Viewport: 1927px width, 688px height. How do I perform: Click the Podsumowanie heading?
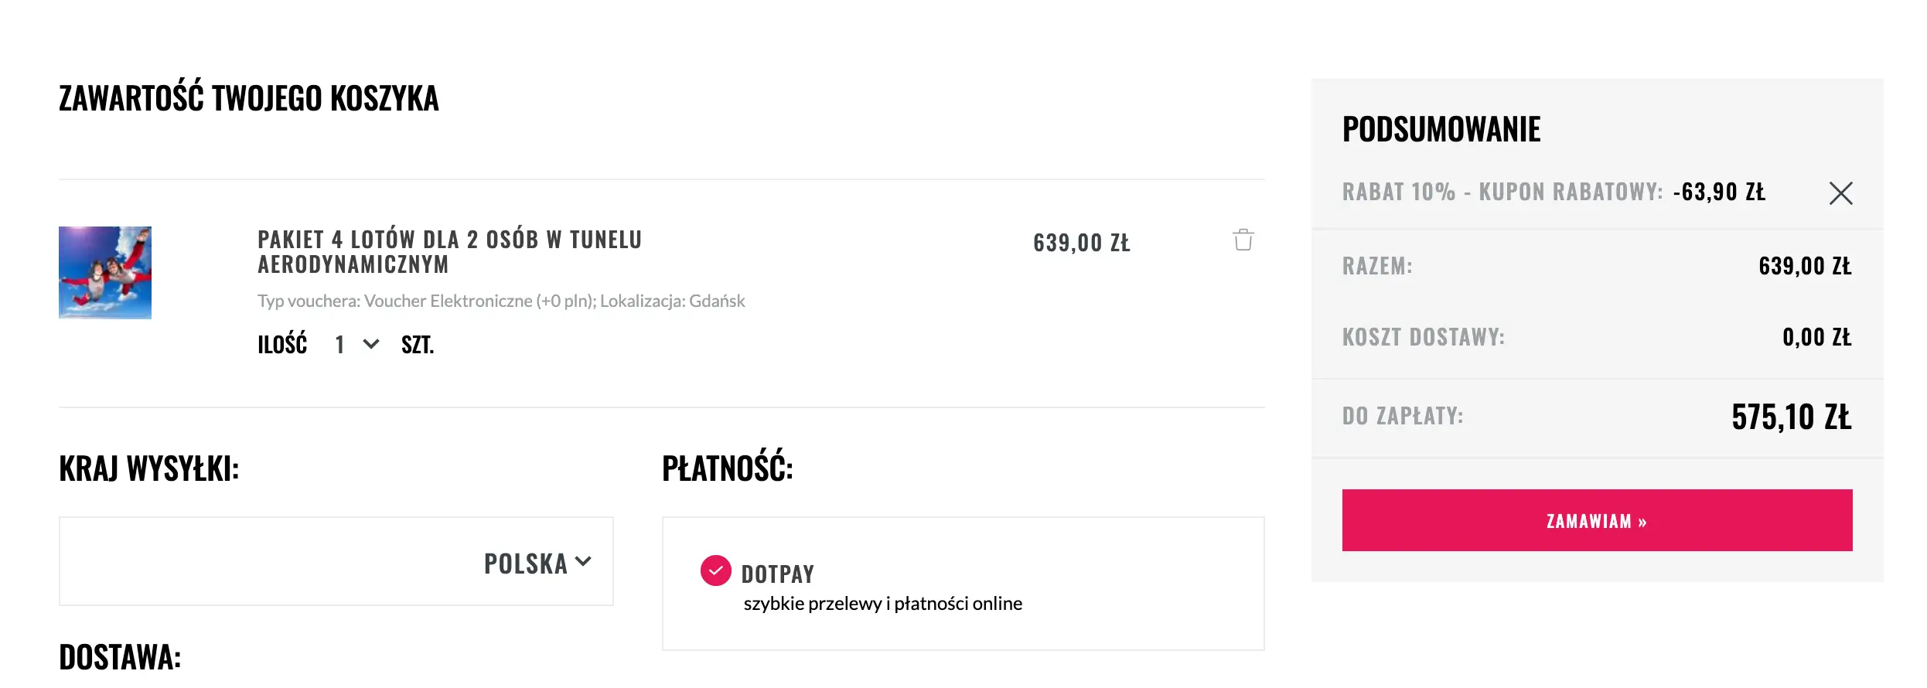(1441, 129)
